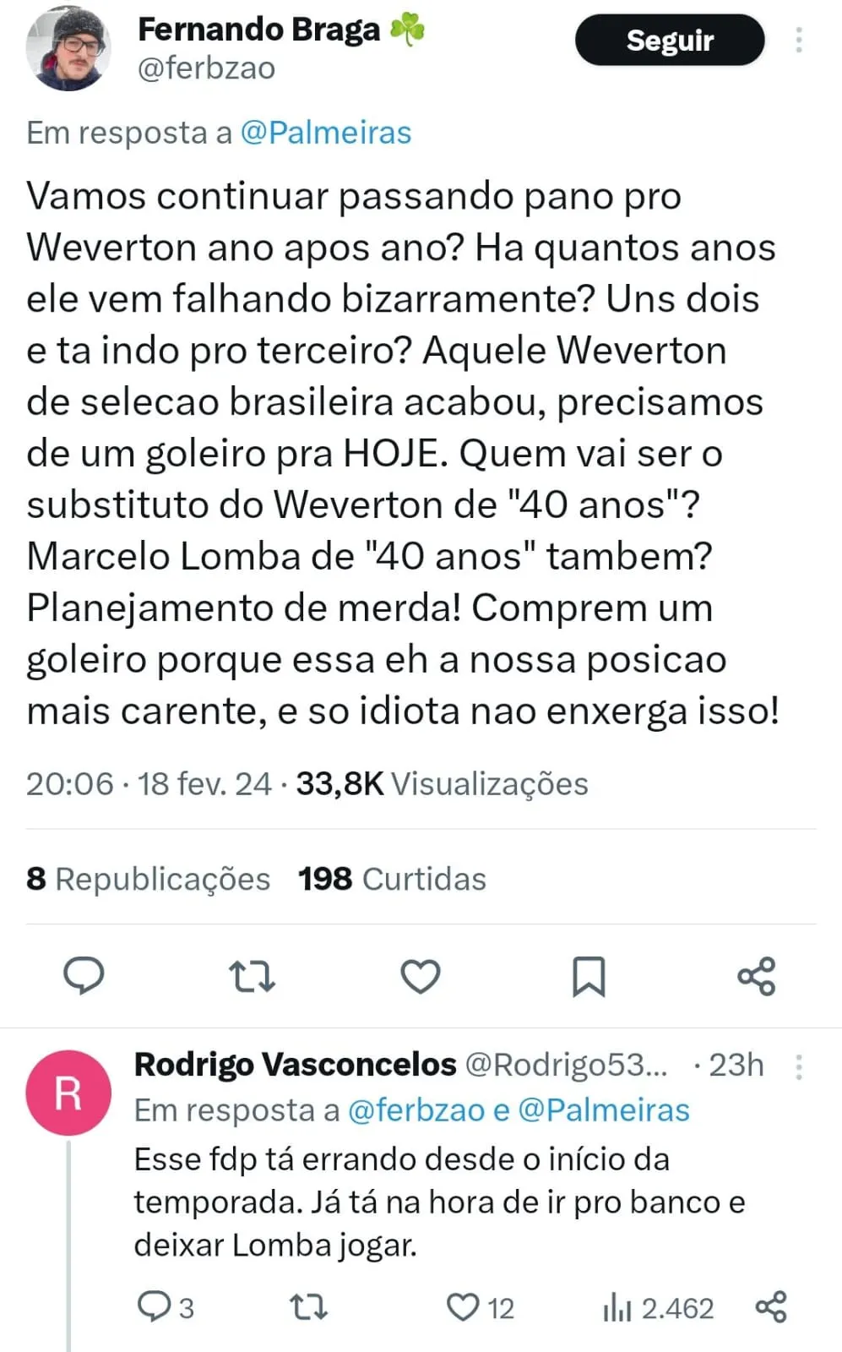Open more options for main tweet
Screen dimensions: 842x1352
click(798, 40)
